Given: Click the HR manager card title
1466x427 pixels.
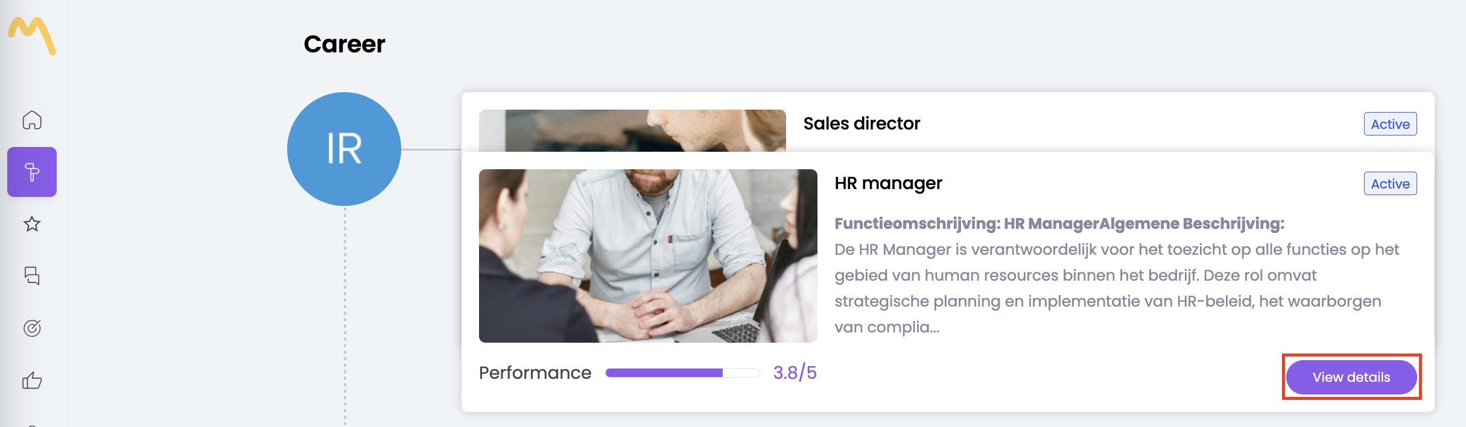Looking at the screenshot, I should point(888,183).
